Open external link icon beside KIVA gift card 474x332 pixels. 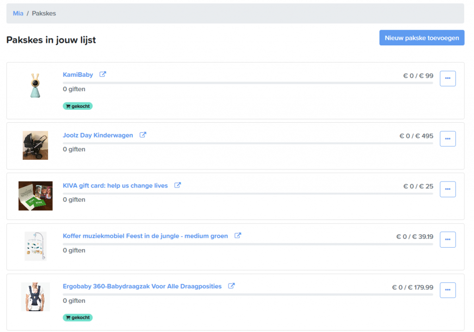pyautogui.click(x=177, y=185)
